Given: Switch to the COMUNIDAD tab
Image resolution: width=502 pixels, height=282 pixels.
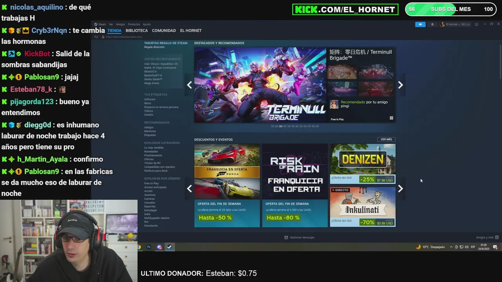Looking at the screenshot, I should [x=164, y=31].
